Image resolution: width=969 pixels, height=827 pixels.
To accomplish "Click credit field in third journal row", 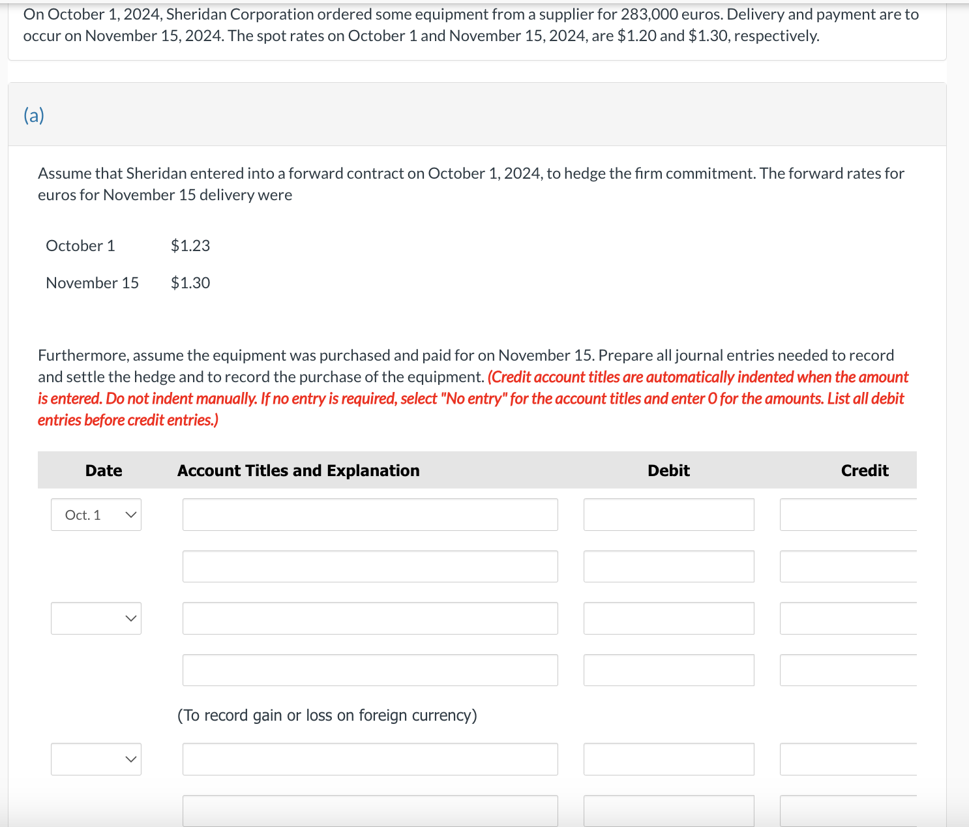I will pyautogui.click(x=848, y=618).
